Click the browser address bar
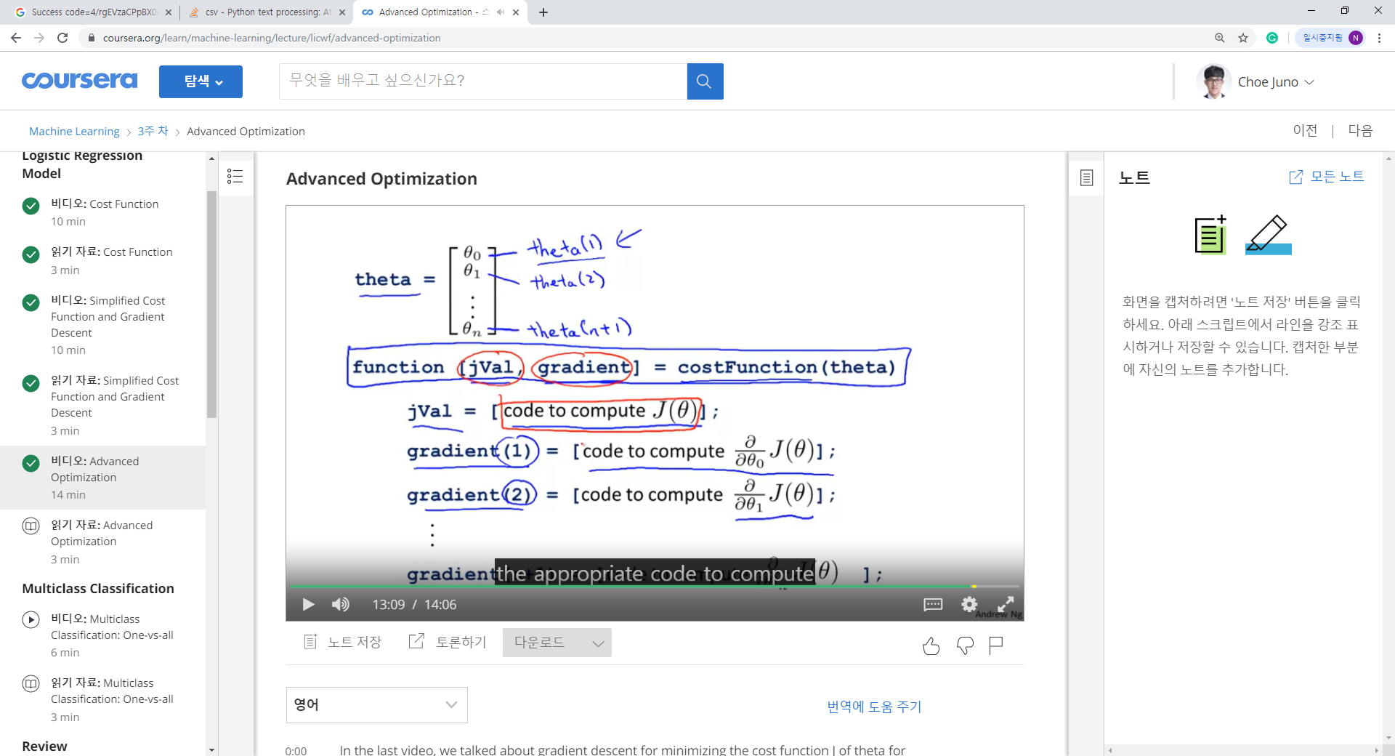Screen dimensions: 1395x756 pos(647,38)
